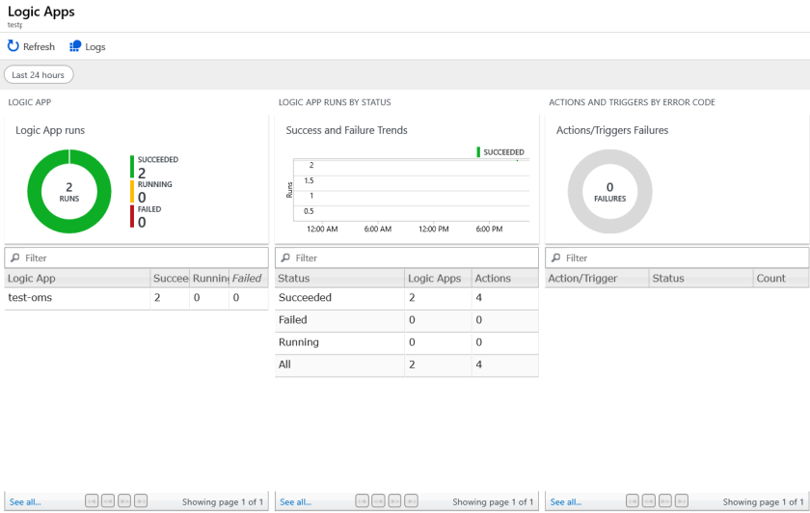This screenshot has width=810, height=513.
Task: Go to previous page in status table pager
Action: tap(378, 501)
